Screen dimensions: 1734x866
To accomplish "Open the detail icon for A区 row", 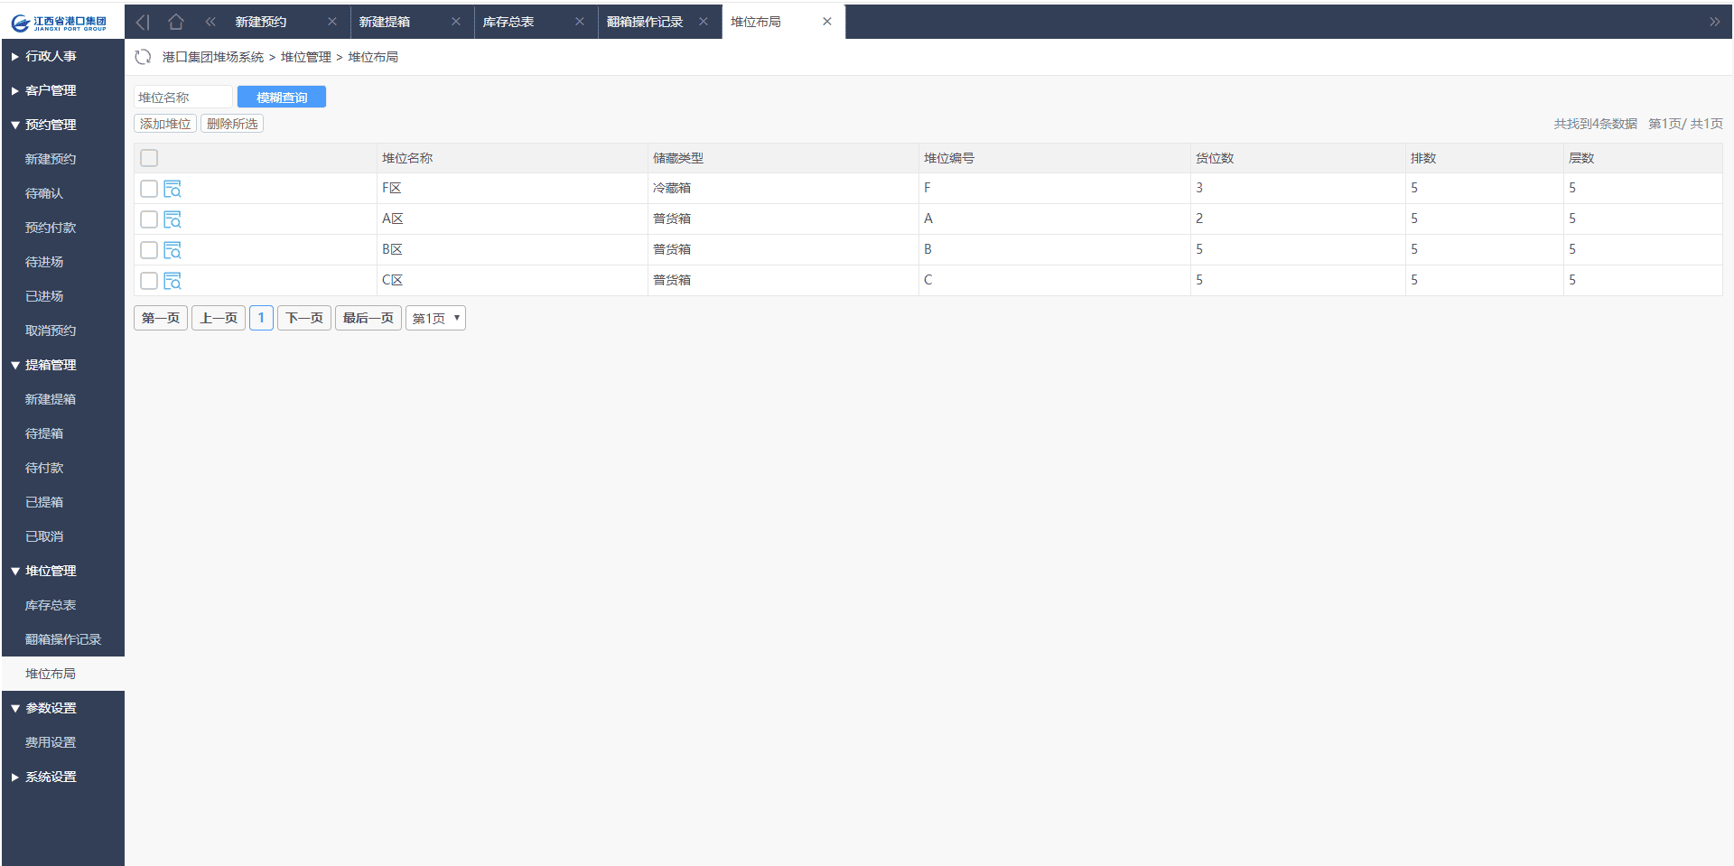I will click(x=172, y=219).
